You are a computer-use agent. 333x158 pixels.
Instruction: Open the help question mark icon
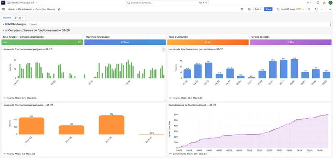318,3
